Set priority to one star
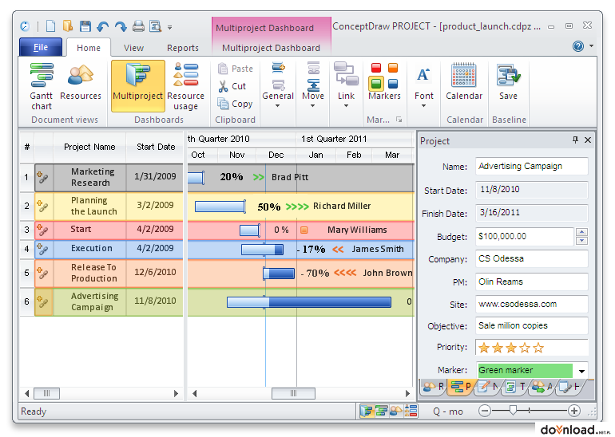This screenshot has width=615, height=437. click(x=484, y=348)
